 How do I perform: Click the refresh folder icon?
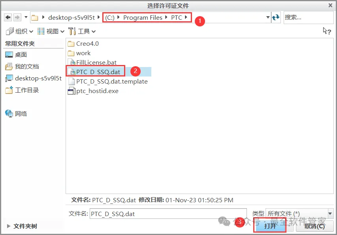point(276,17)
